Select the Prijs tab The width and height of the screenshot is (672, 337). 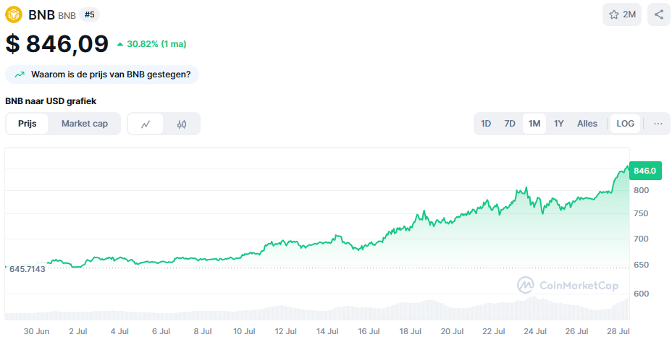[x=27, y=124]
